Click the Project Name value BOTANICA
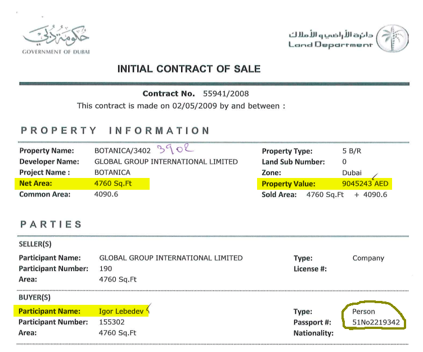Image resolution: width=423 pixels, height=352 pixels. tap(112, 172)
